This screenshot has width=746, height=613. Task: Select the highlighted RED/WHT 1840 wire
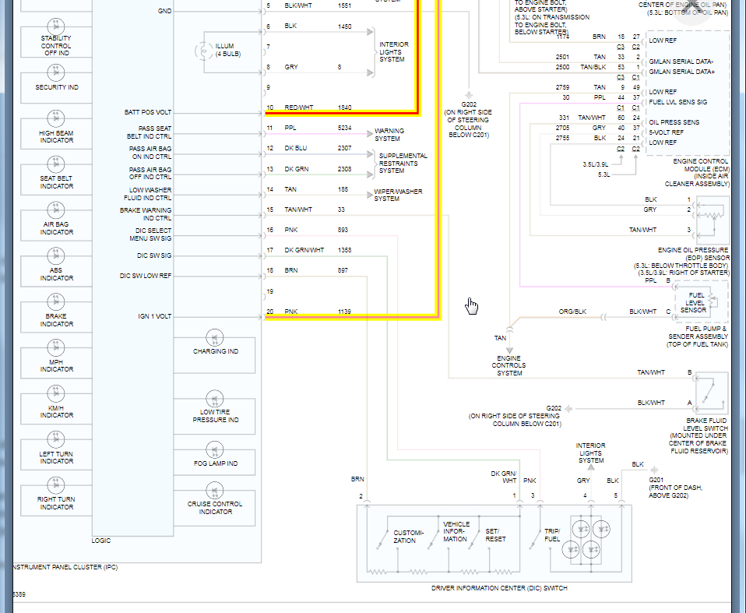(x=342, y=113)
